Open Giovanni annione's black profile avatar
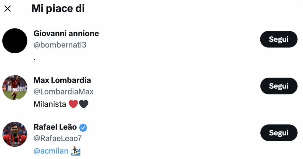 click(15, 41)
